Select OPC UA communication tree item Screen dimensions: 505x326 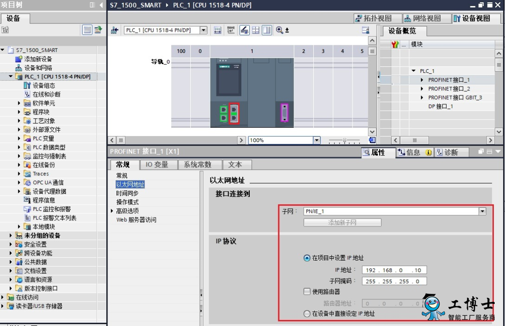point(48,183)
